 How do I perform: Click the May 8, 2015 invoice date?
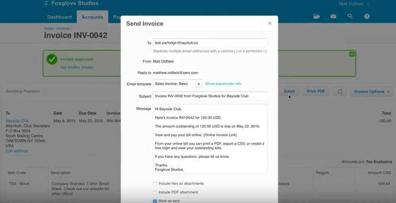(x=65, y=121)
